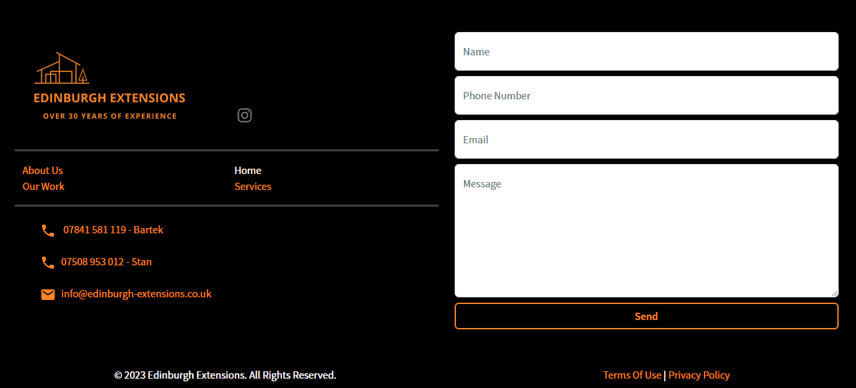Screen dimensions: 856x388
Task: Click inside the Message text area
Action: 646,230
